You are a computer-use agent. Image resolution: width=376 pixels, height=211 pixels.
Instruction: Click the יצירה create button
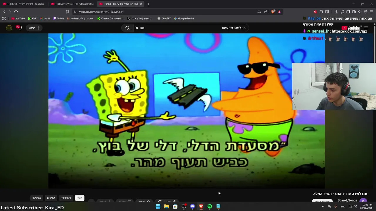click(34, 28)
